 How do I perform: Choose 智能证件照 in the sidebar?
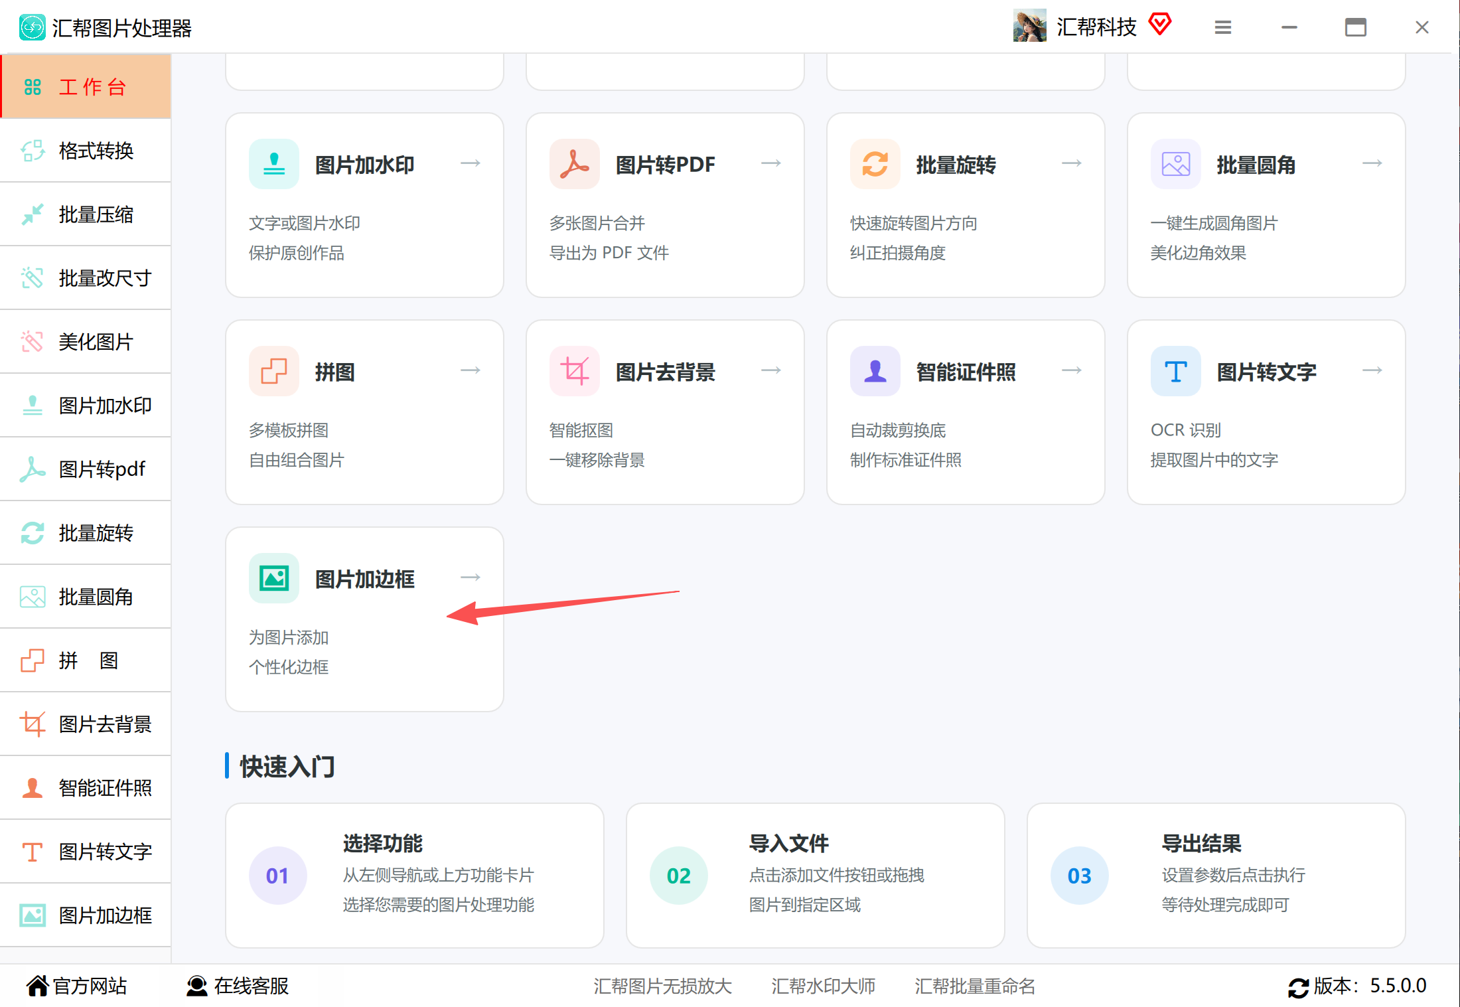86,788
